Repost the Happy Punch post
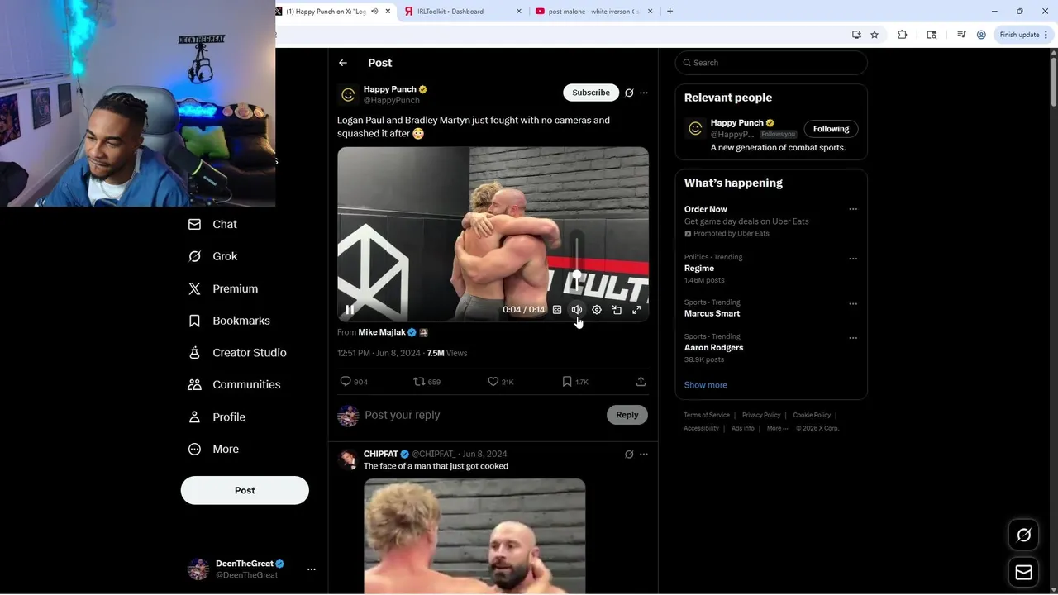This screenshot has width=1058, height=595. pyautogui.click(x=427, y=382)
